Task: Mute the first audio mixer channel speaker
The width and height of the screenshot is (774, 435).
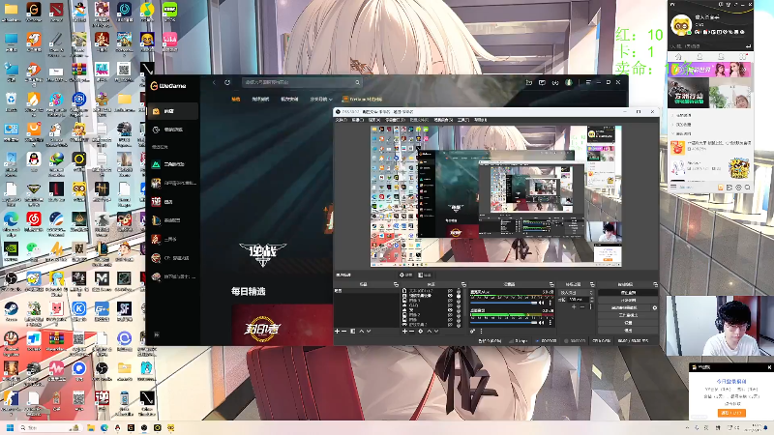Action: pos(541,303)
